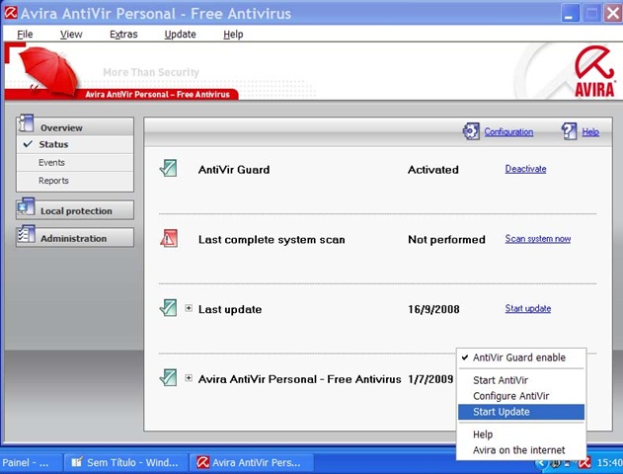Click the Avira logo in the header
This screenshot has width=623, height=474.
click(594, 71)
